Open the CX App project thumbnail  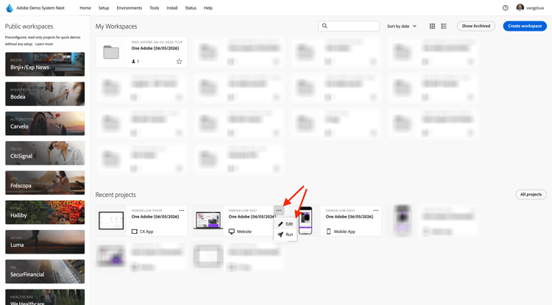111,220
